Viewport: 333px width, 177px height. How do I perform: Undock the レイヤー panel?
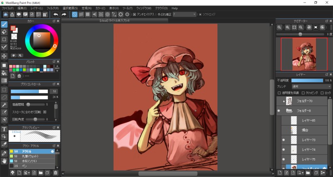point(327,74)
